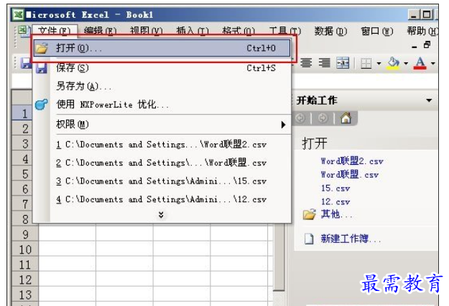Screen dimensions: 449x306
Task: Open the Window menu
Action: pyautogui.click(x=377, y=31)
